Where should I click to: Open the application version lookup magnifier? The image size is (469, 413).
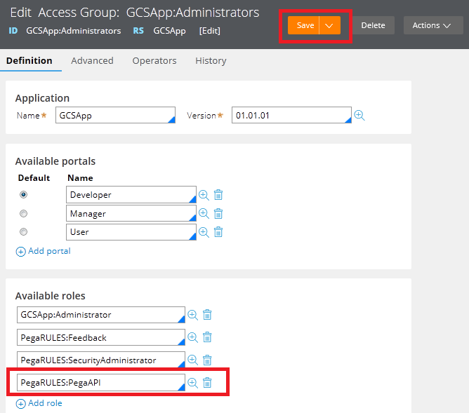point(359,115)
